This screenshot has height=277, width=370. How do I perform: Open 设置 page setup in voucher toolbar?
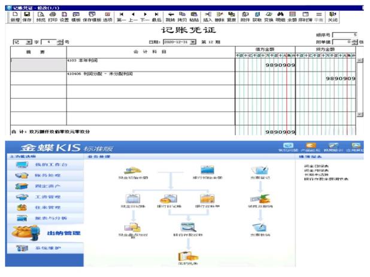click(64, 17)
